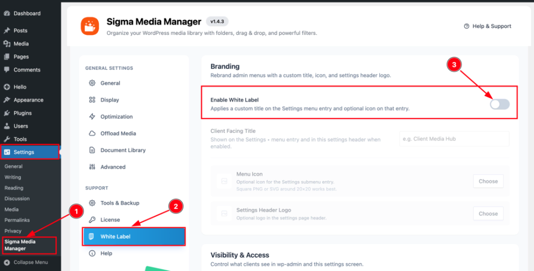The image size is (534, 271).
Task: Click the Branding section heading
Action: pos(225,66)
